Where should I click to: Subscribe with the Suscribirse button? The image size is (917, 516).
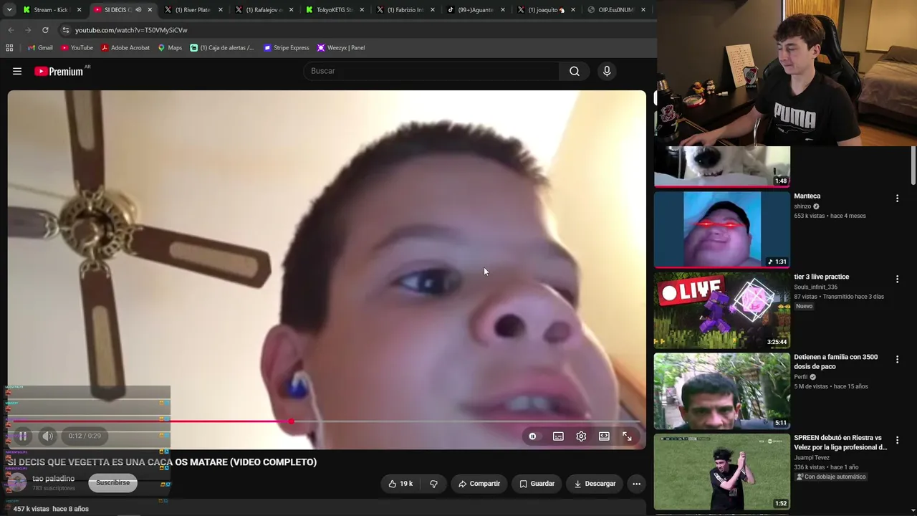click(113, 483)
